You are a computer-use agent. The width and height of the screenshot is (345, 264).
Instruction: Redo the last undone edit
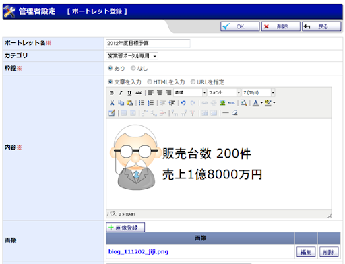coord(193,103)
